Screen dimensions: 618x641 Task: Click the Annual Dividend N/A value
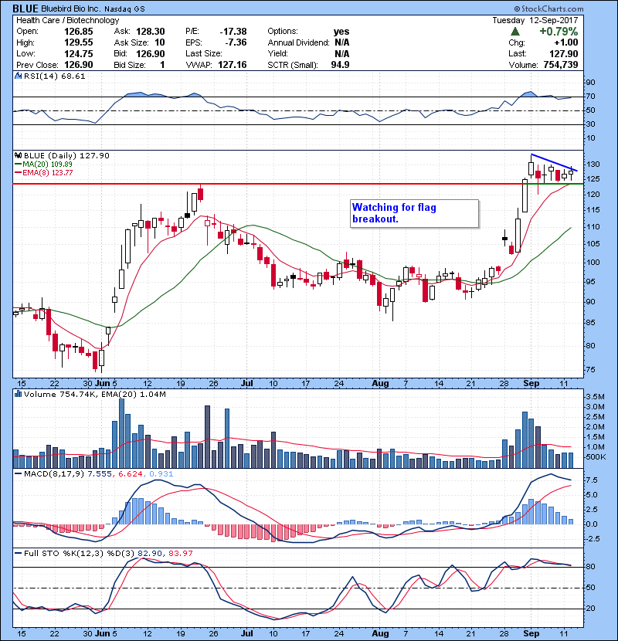click(342, 42)
